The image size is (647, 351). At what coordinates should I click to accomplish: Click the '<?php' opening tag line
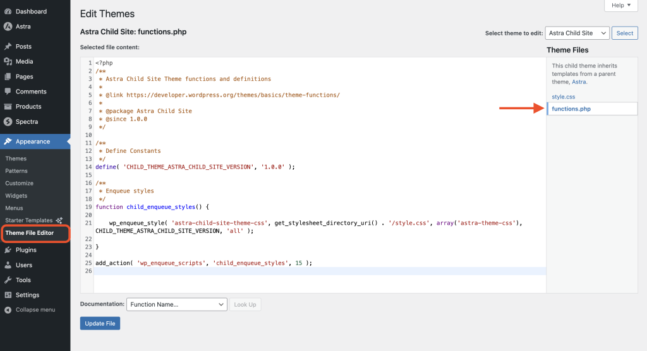[x=104, y=63]
